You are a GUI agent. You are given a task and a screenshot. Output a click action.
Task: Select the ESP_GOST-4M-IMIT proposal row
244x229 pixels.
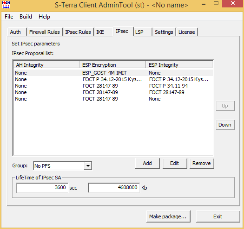[113, 73]
